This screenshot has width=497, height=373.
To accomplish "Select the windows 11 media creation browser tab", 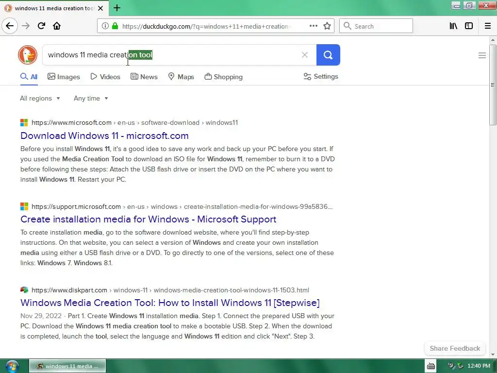I will pyautogui.click(x=54, y=8).
